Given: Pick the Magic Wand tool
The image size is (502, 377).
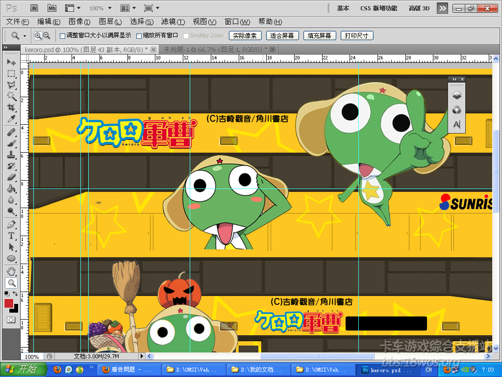Looking at the screenshot, I should coord(11,96).
